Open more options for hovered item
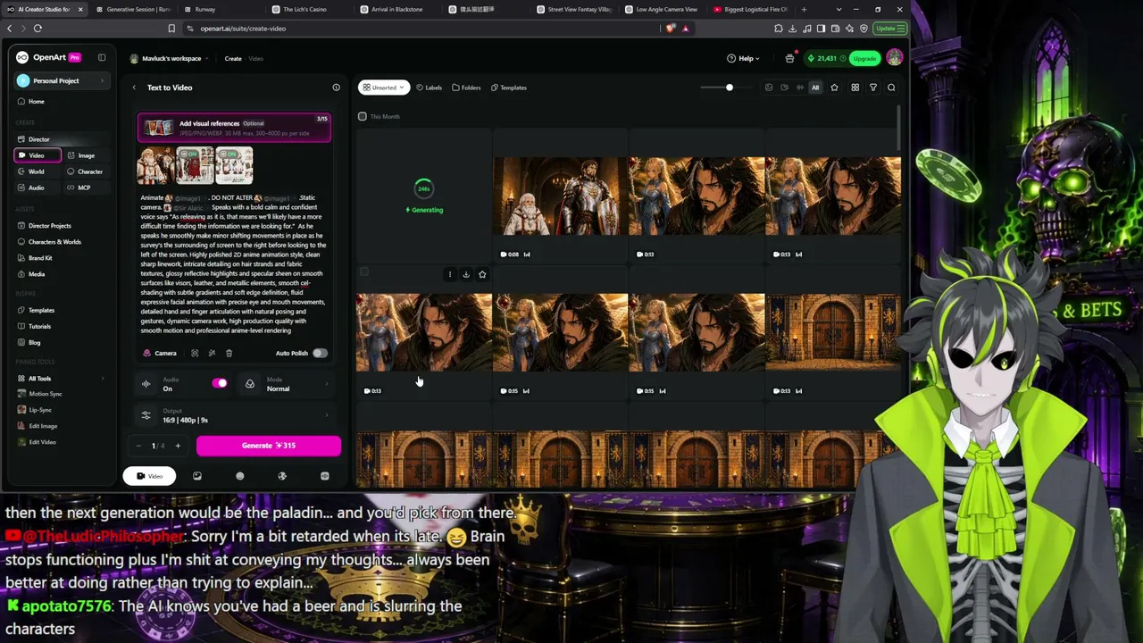Image resolution: width=1143 pixels, height=643 pixels. (x=449, y=274)
